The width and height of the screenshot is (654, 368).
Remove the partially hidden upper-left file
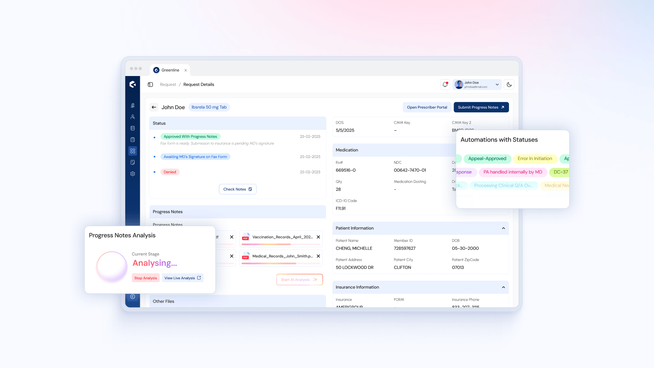(x=232, y=237)
